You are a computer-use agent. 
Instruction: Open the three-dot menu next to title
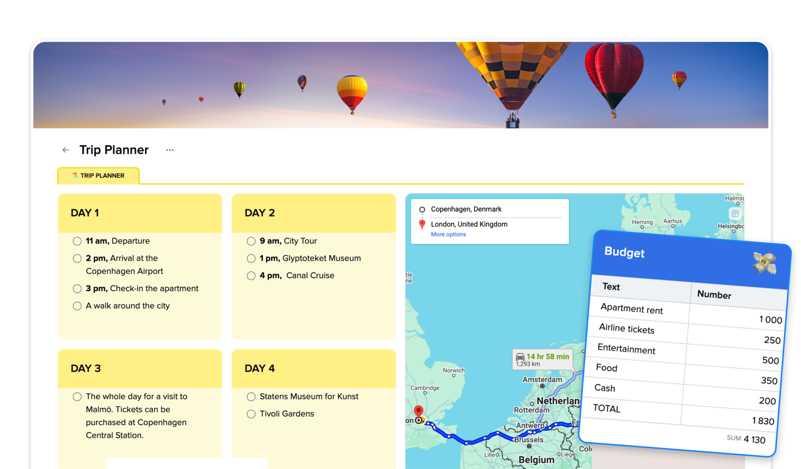(170, 150)
